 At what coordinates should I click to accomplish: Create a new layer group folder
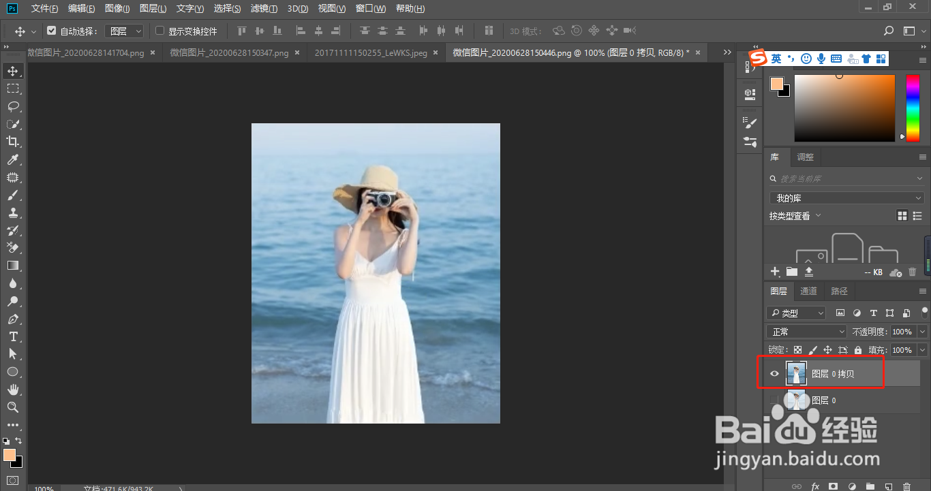click(870, 486)
